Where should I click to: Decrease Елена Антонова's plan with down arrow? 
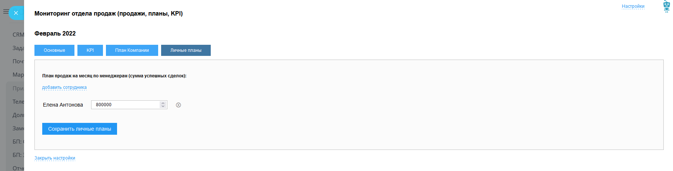coord(163,107)
